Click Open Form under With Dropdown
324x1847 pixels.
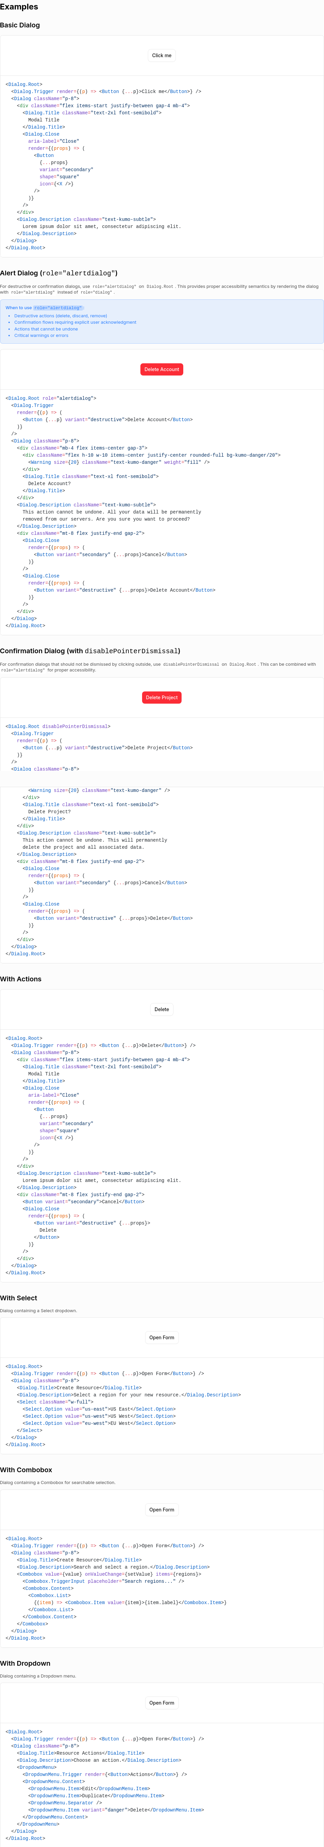(x=162, y=1703)
